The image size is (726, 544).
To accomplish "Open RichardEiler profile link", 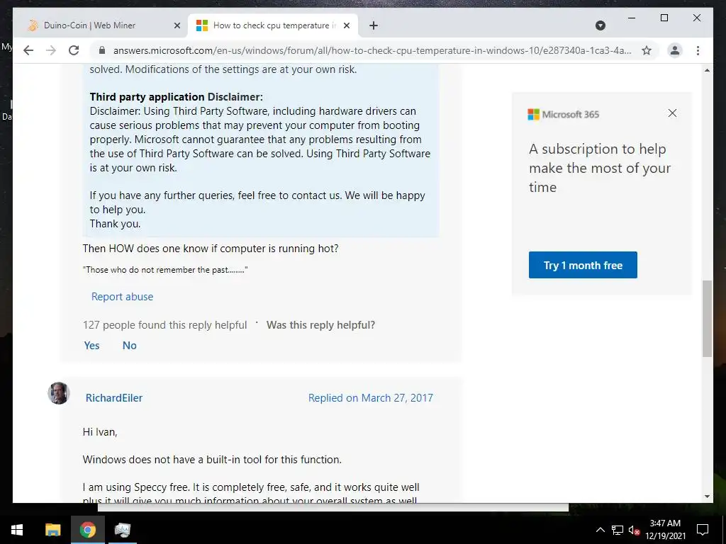I will pos(114,398).
